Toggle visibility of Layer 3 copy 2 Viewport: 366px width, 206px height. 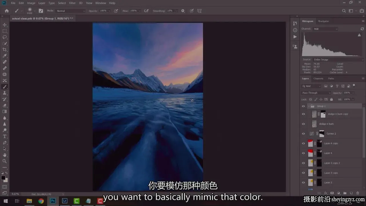303,163
